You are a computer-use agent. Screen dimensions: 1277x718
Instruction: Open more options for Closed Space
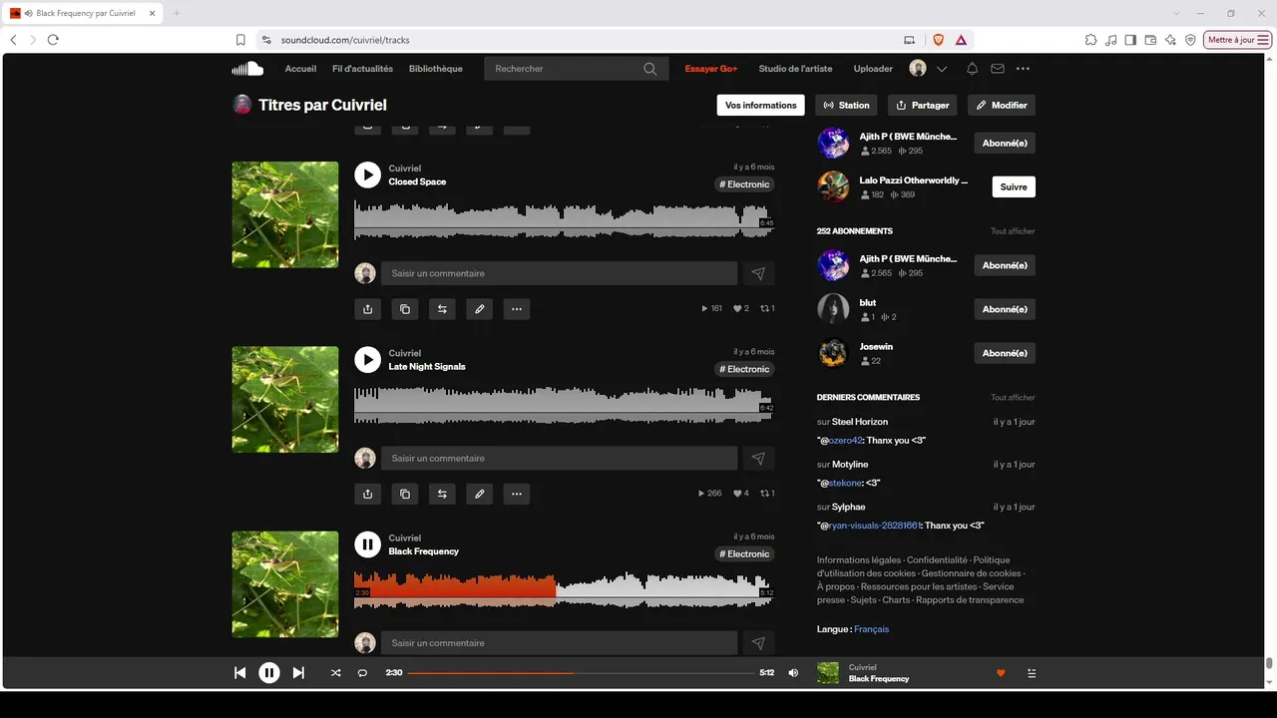(517, 309)
